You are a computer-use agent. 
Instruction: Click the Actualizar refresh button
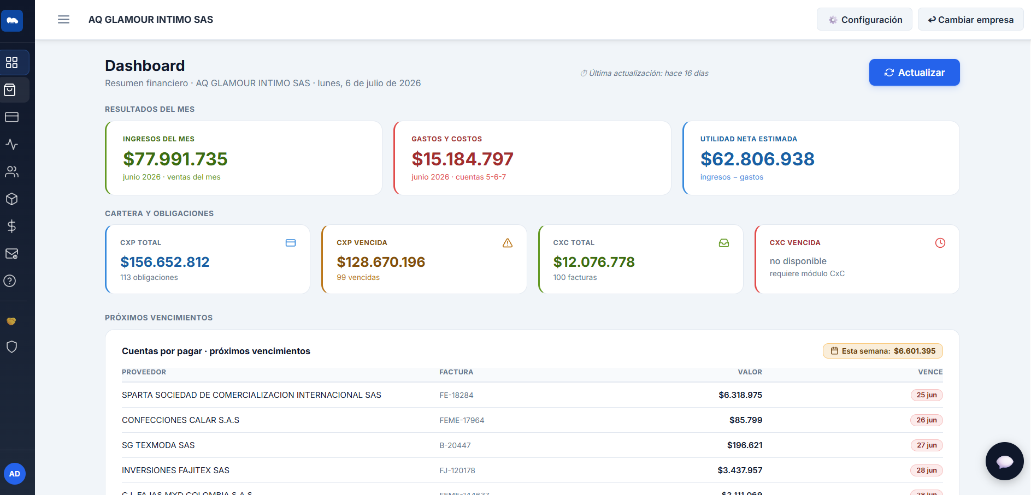(x=914, y=73)
